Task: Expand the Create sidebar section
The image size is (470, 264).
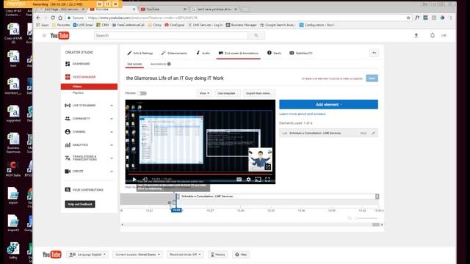Action: point(112,171)
